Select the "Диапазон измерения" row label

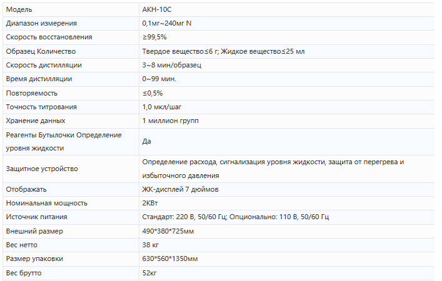41,24
